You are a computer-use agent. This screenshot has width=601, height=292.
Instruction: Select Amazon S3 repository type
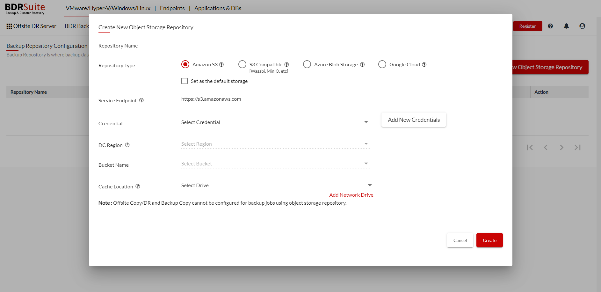[185, 64]
